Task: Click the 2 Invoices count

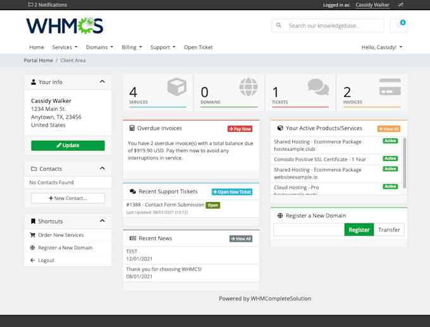Action: 347,92
